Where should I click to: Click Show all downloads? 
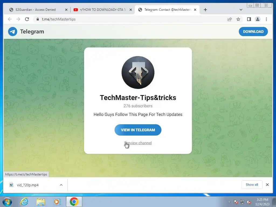[252, 185]
